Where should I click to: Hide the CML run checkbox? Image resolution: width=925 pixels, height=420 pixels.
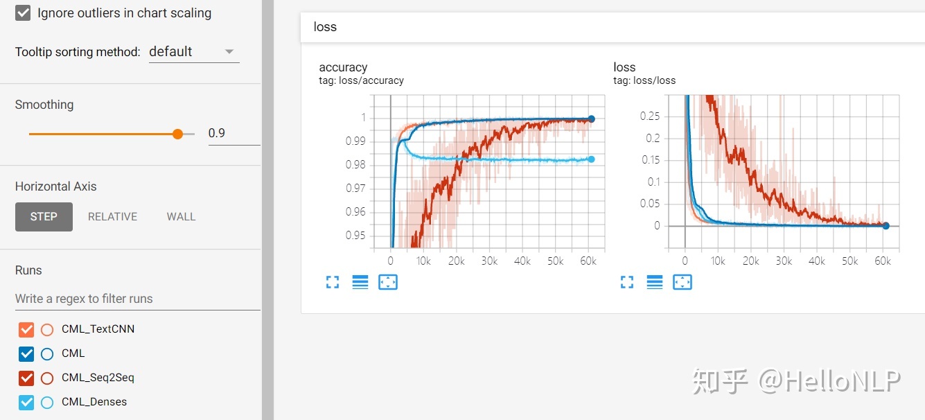point(26,354)
